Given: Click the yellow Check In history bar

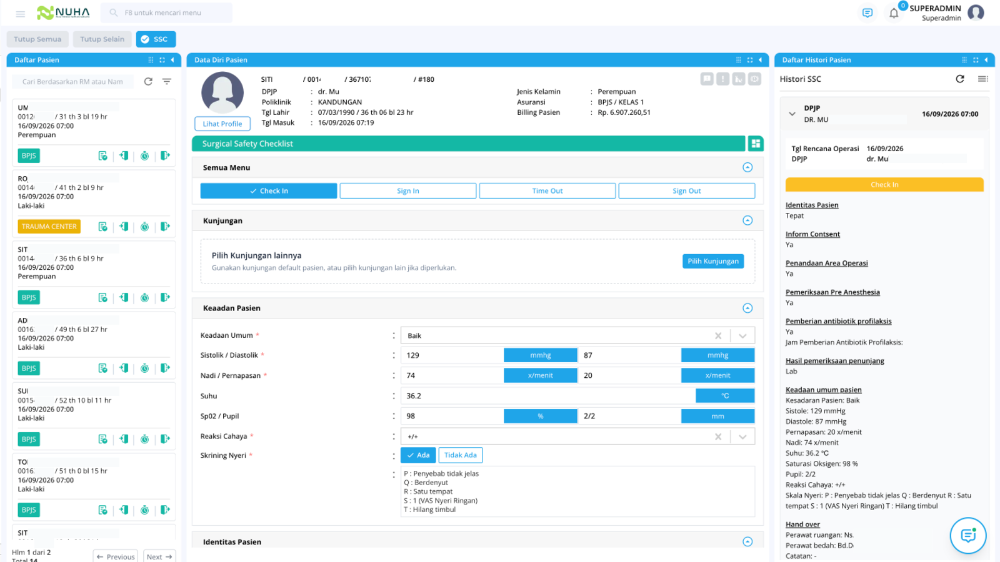Looking at the screenshot, I should tap(884, 185).
